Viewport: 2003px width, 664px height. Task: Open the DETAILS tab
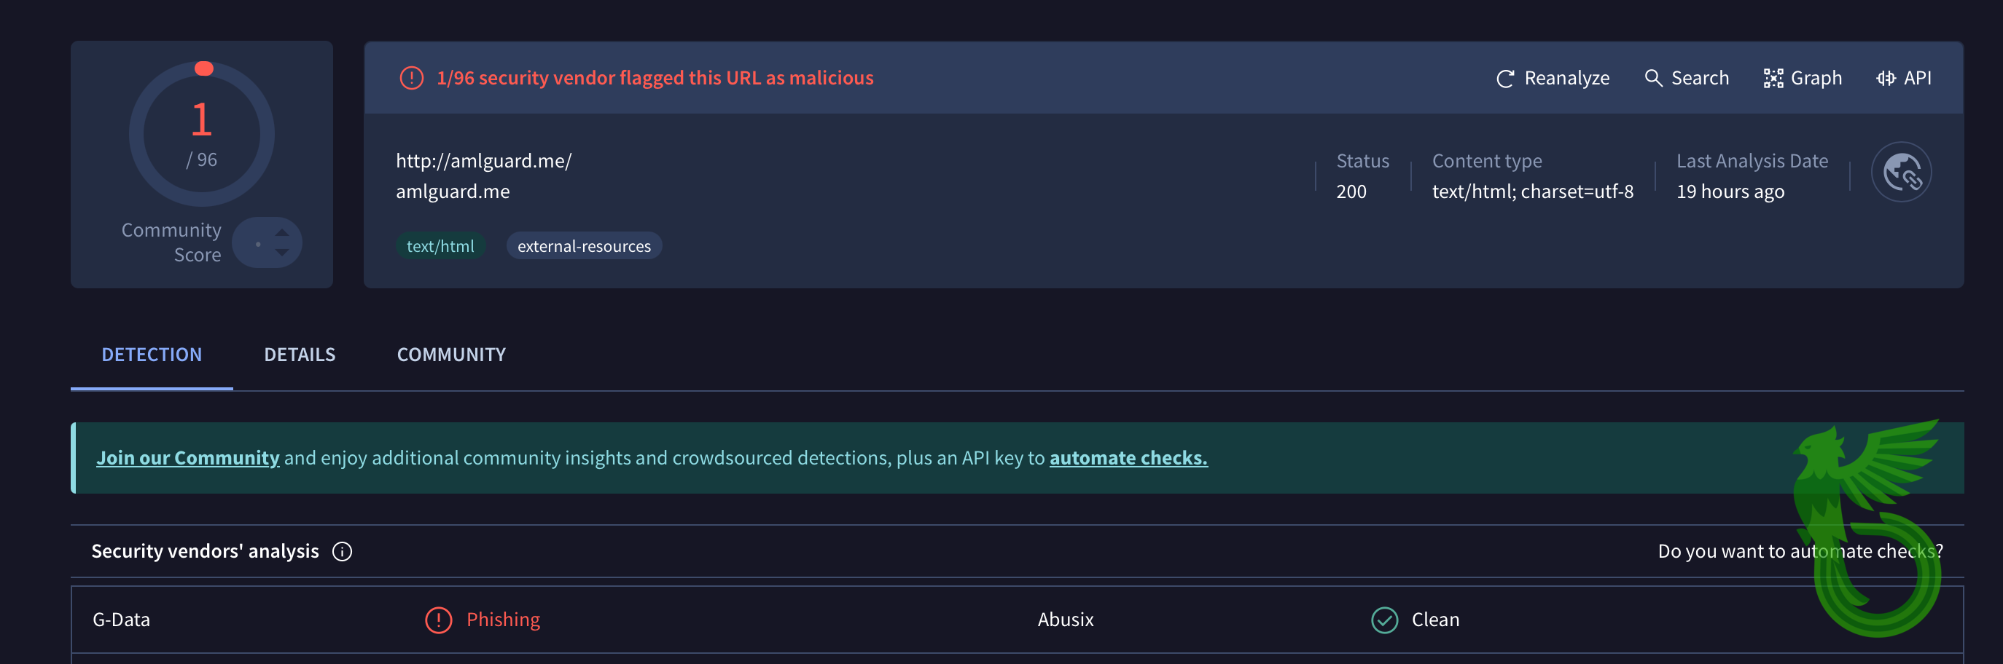coord(300,354)
